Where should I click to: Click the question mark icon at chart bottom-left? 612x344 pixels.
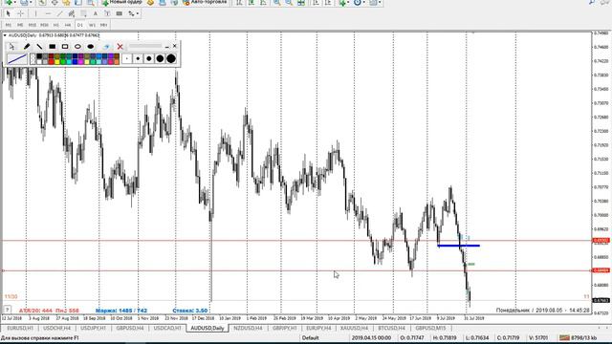coord(7,310)
